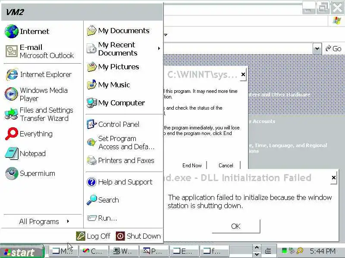This screenshot has height=258, width=345.
Task: Open Help and Support icon
Action: 91,182
